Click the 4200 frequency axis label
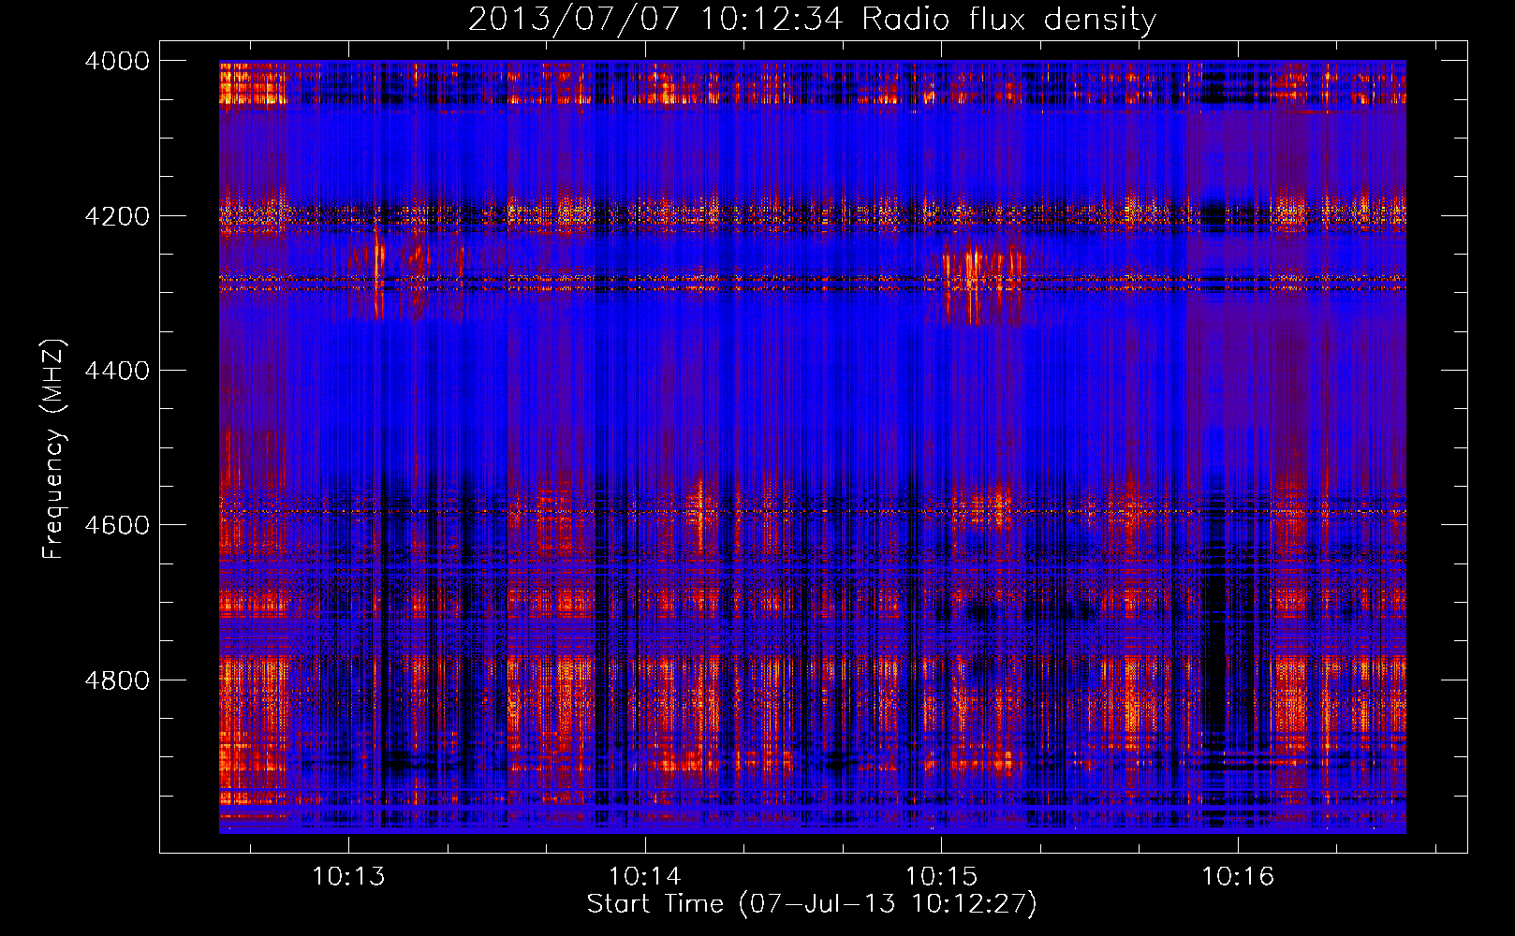This screenshot has height=936, width=1515. tap(117, 216)
